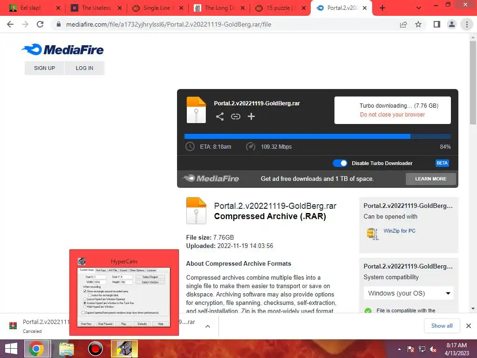Close the downloads bar
Screen dimensions: 477x358
click(469, 326)
